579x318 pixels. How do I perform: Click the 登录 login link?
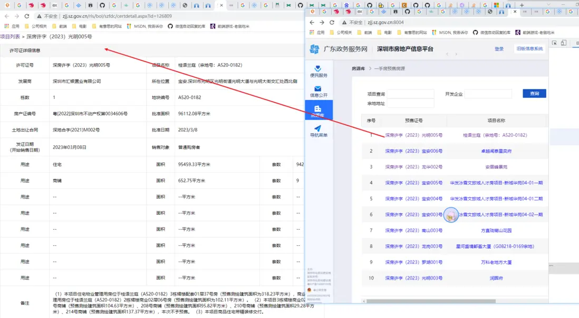pos(499,48)
